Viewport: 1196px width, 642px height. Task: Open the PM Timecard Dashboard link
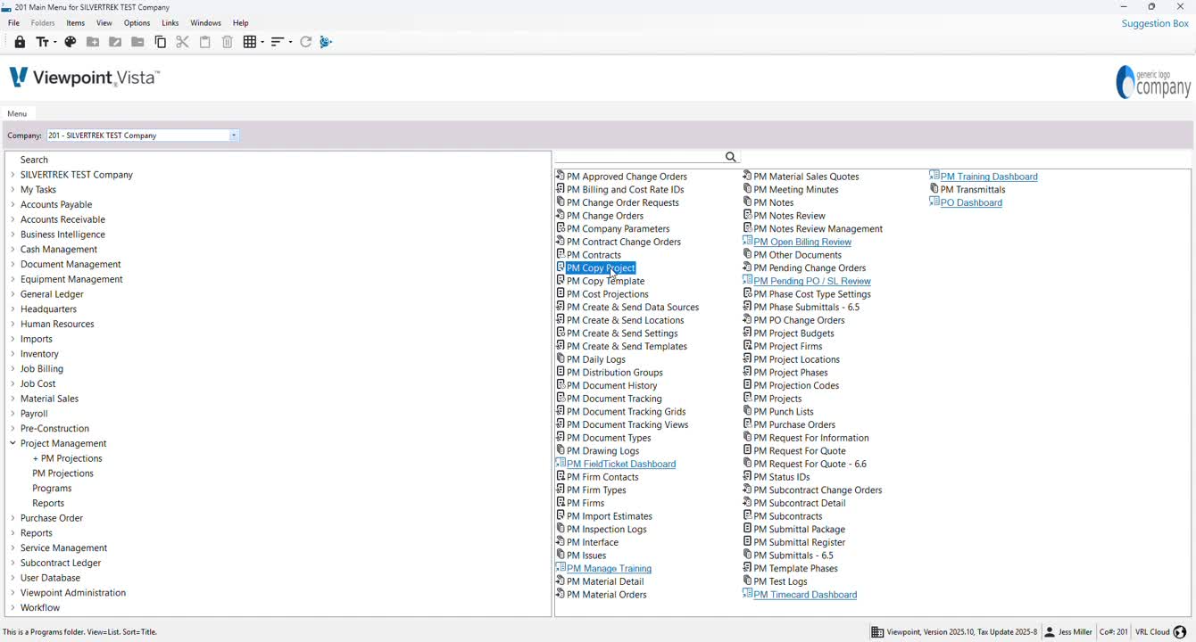click(x=805, y=595)
